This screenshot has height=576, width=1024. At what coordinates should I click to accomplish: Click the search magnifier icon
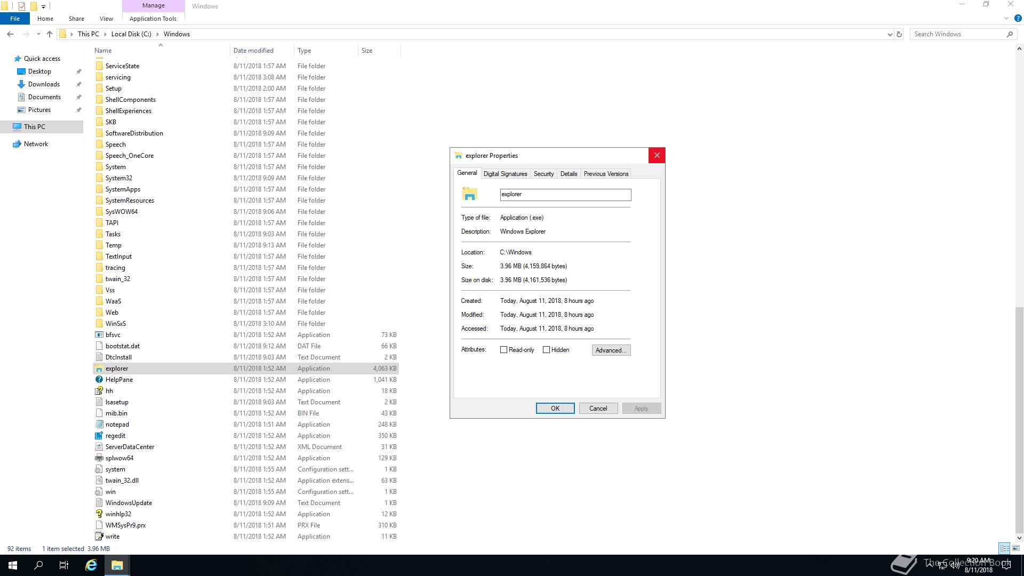click(x=1010, y=34)
